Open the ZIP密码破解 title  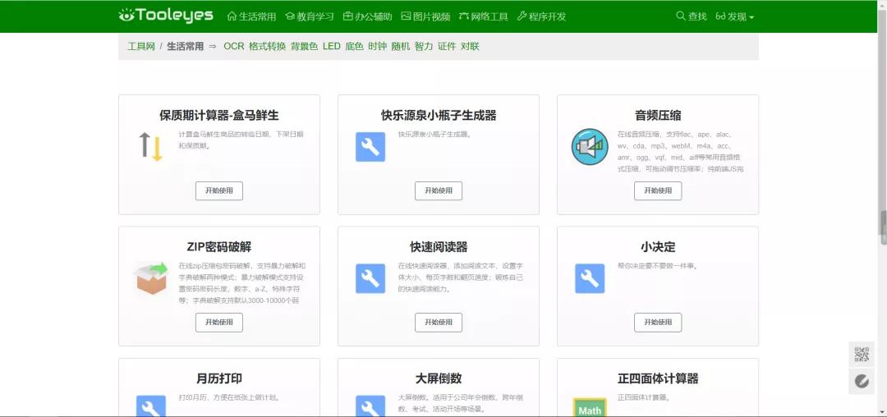coord(219,247)
